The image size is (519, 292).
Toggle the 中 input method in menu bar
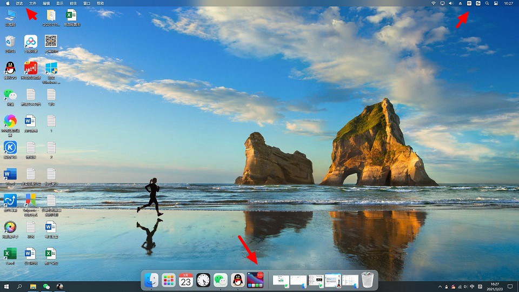469,3
